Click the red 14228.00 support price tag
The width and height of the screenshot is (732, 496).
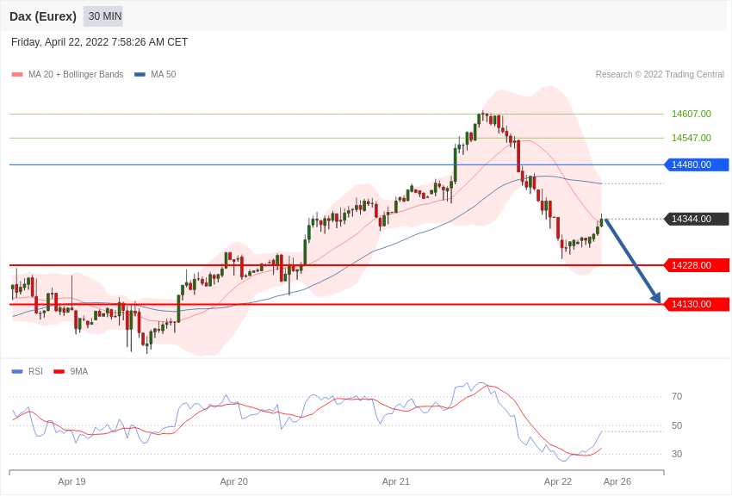(696, 265)
